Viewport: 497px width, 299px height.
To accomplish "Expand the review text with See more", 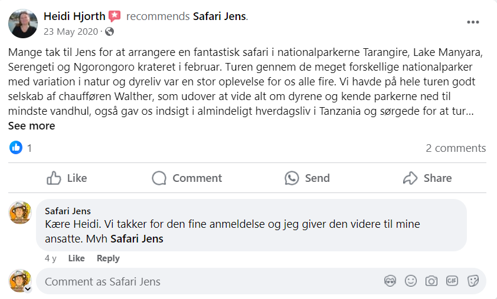I will (x=31, y=126).
